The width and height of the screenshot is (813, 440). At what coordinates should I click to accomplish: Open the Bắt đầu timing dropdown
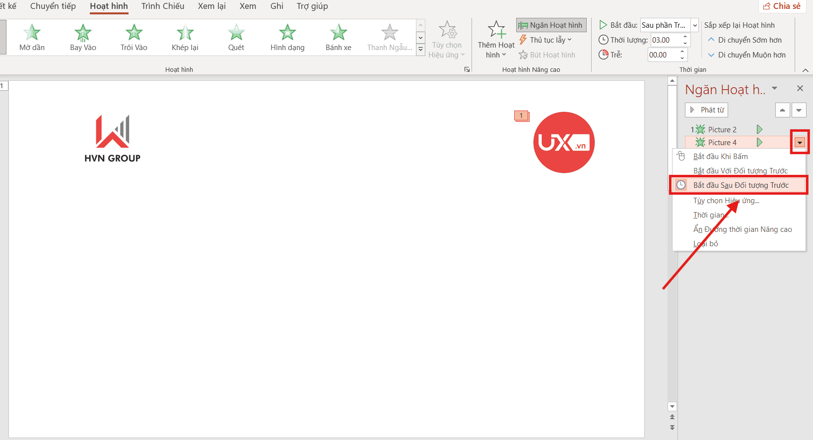click(694, 25)
